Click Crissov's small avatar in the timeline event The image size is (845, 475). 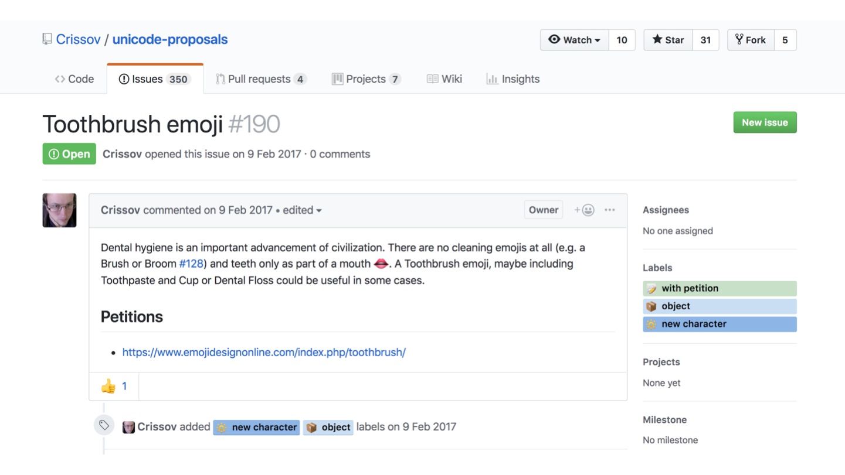pyautogui.click(x=128, y=427)
